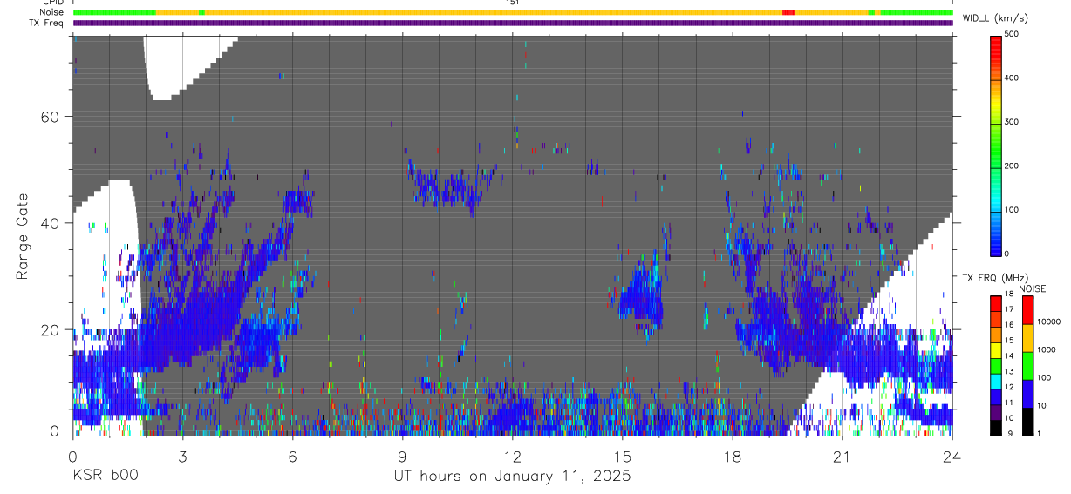Pick the orange segment of NOISE colorbar

pos(1027,338)
